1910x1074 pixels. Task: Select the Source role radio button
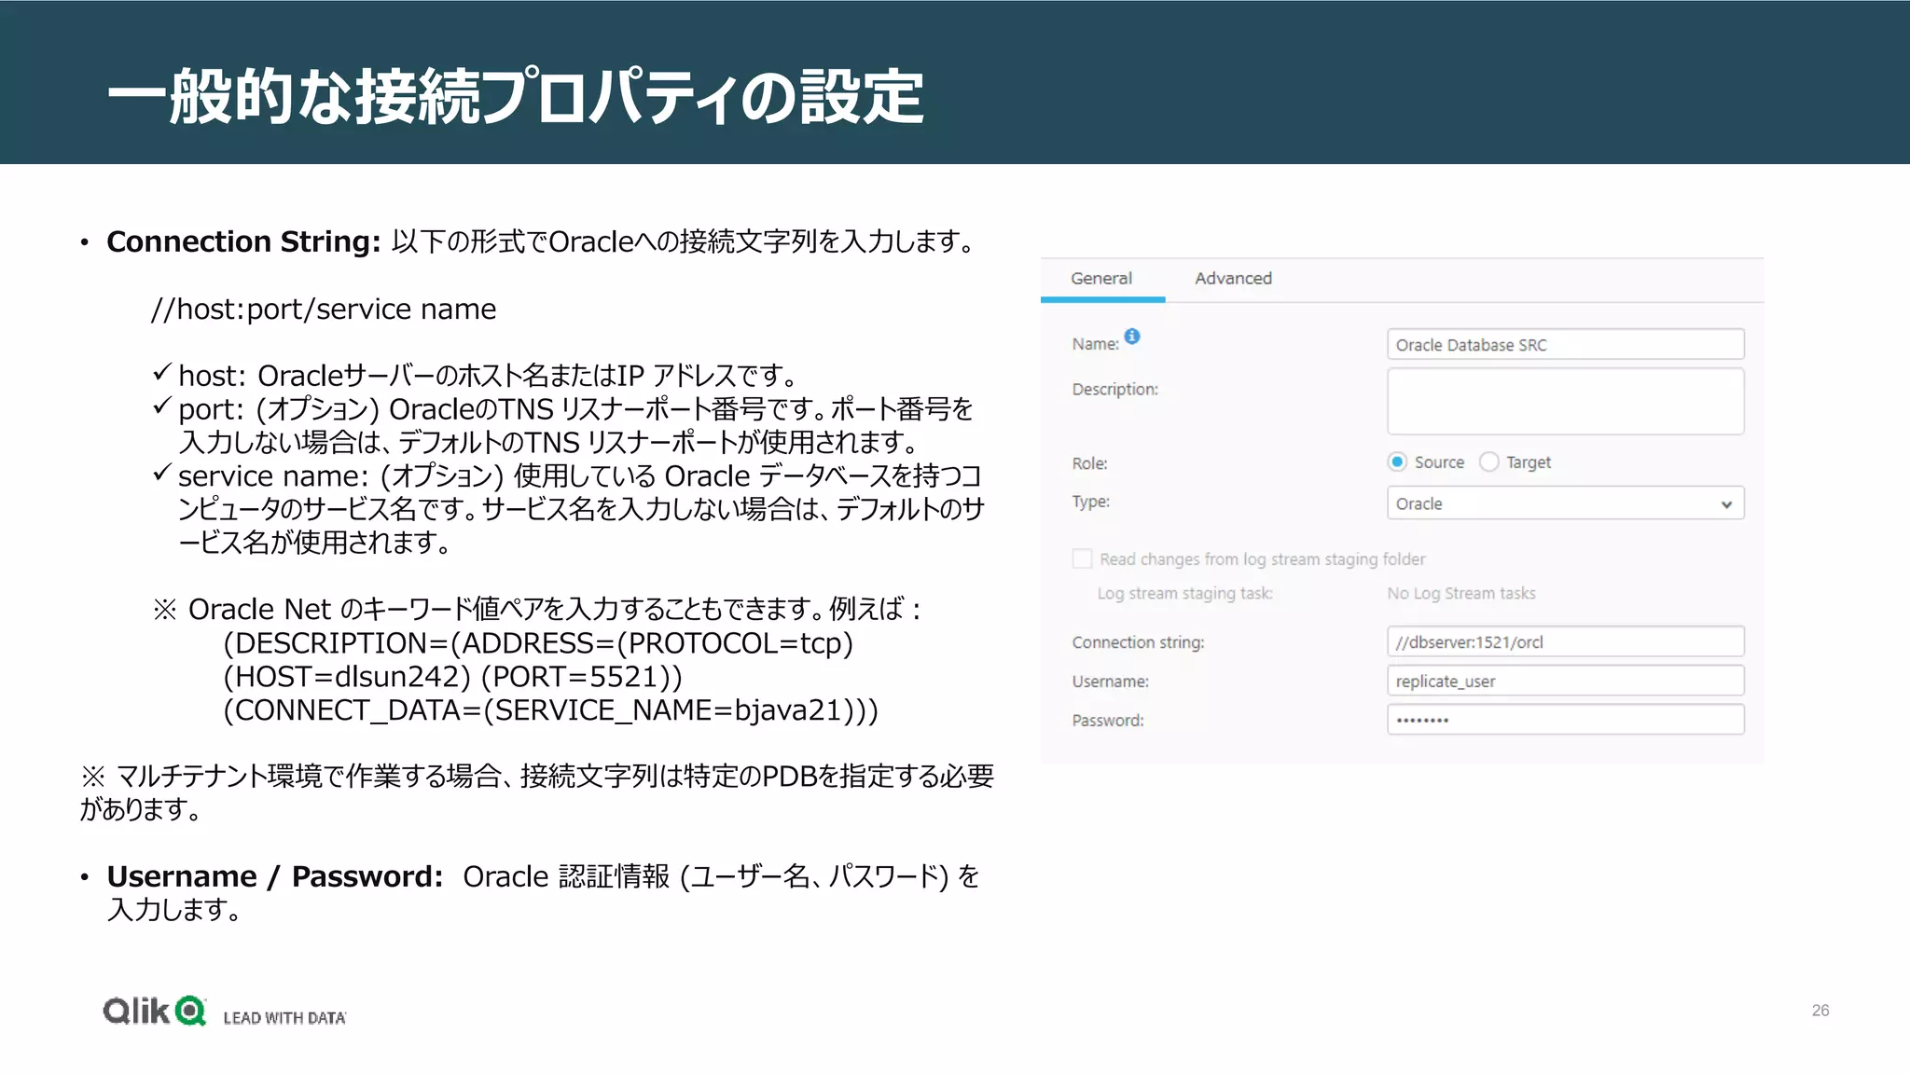[x=1397, y=462]
